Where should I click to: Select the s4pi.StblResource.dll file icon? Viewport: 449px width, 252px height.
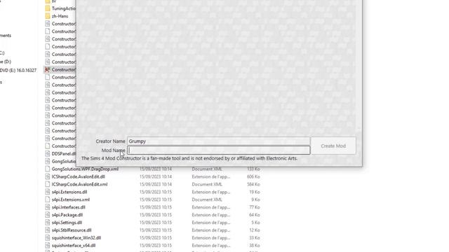click(48, 230)
